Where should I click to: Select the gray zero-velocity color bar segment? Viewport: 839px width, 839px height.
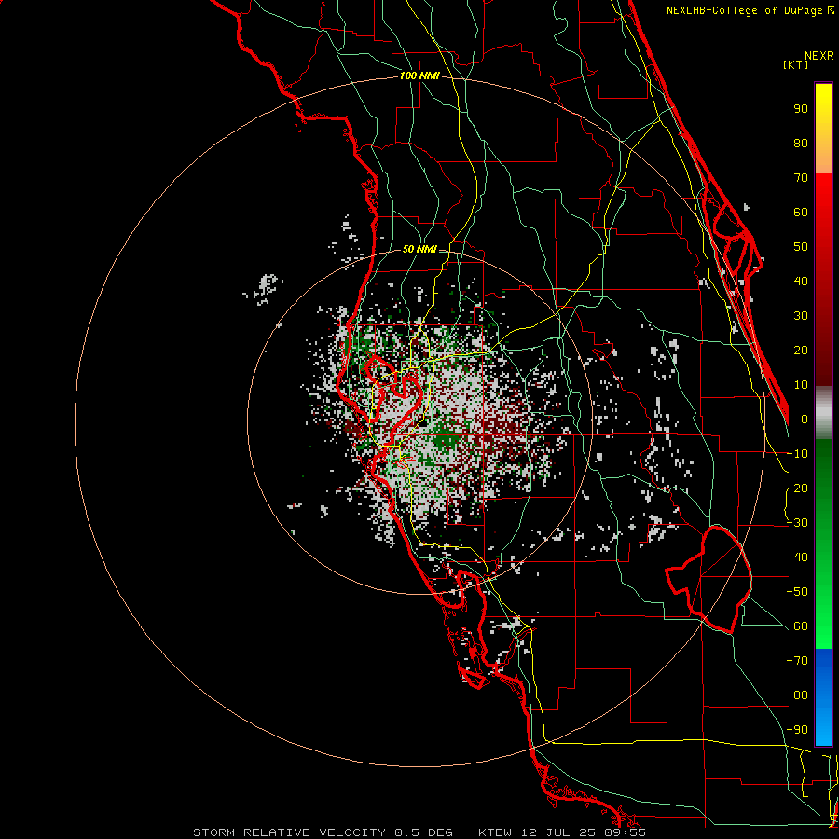point(823,413)
